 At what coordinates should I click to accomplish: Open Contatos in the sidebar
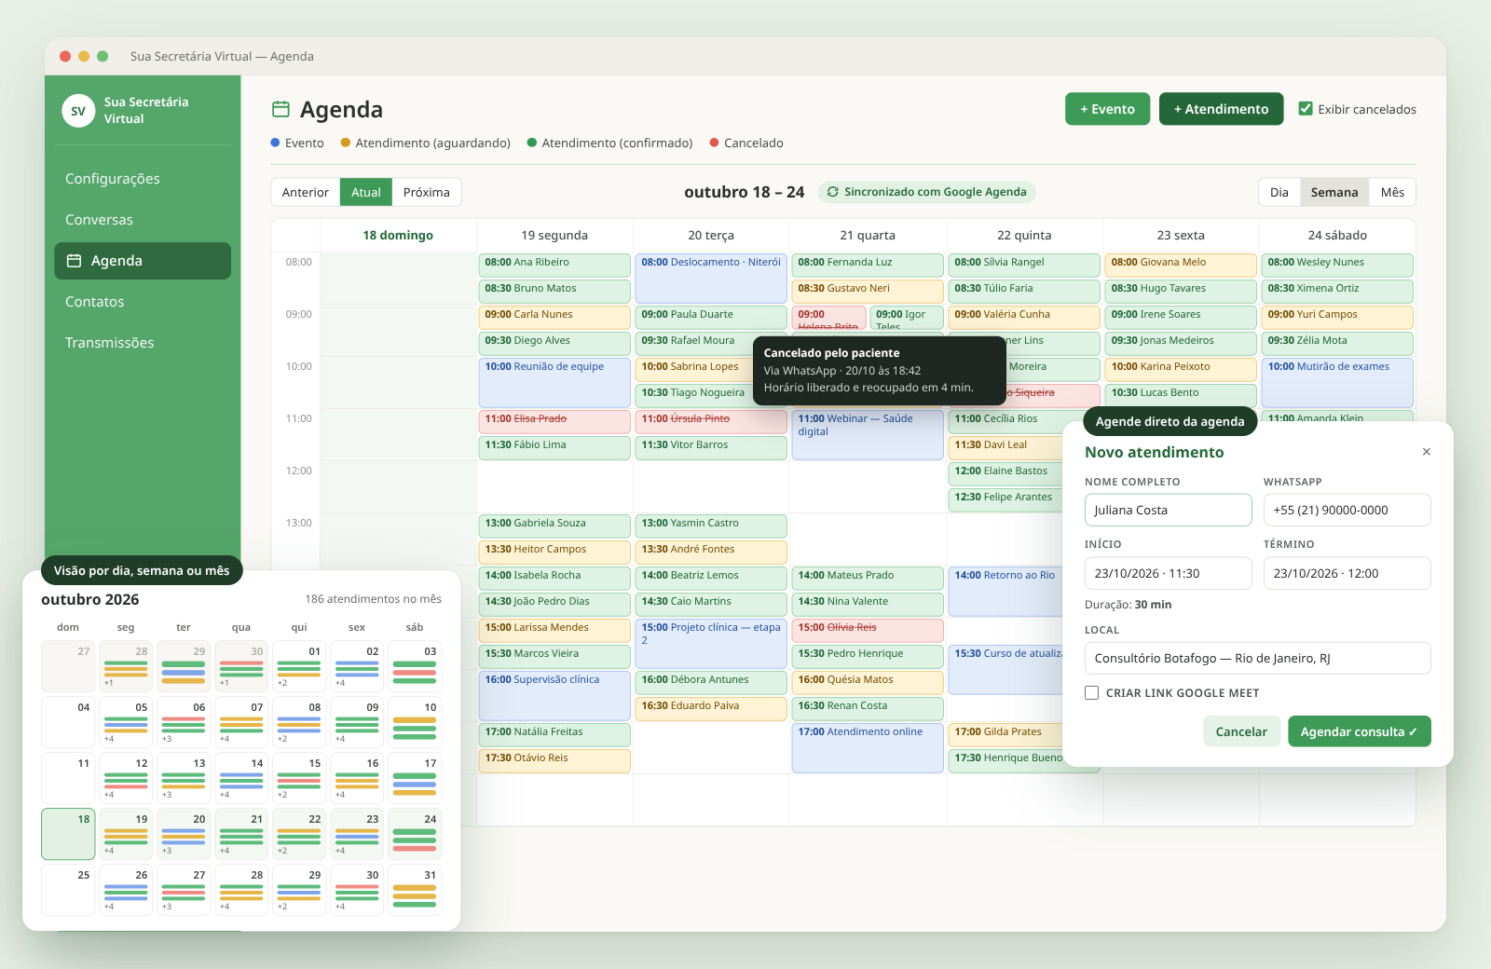[x=143, y=302]
